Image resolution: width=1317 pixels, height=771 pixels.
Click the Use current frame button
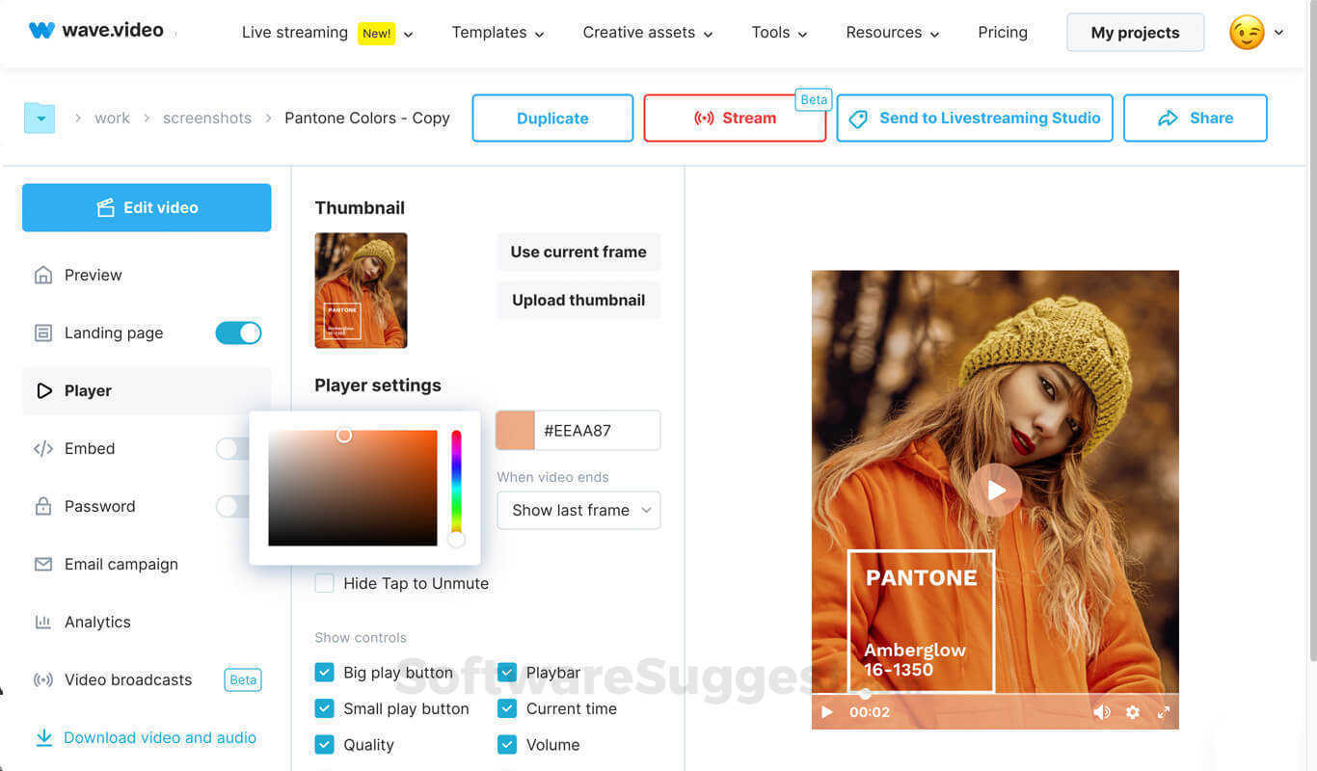[x=578, y=252]
